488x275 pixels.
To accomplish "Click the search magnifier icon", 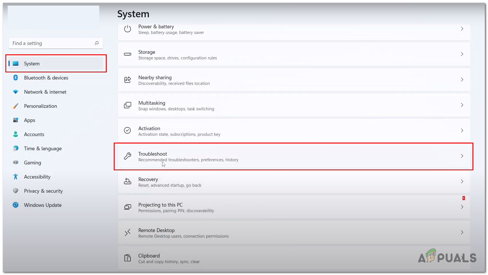I will coord(97,43).
